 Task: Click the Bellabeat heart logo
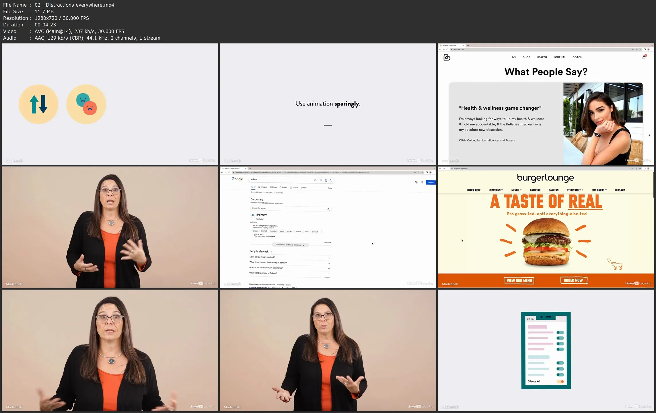point(447,57)
